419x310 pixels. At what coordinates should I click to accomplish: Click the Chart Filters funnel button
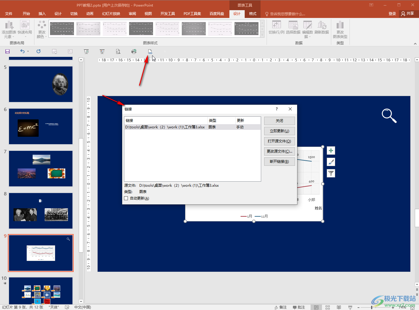331,173
